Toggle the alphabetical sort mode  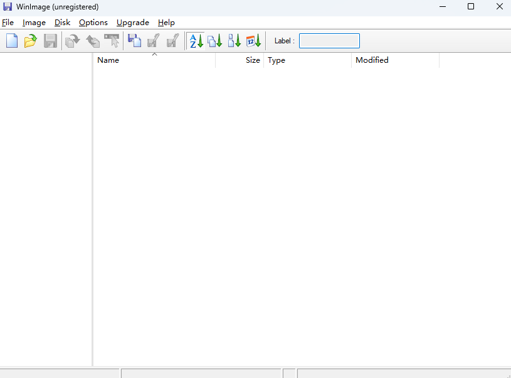(x=196, y=40)
